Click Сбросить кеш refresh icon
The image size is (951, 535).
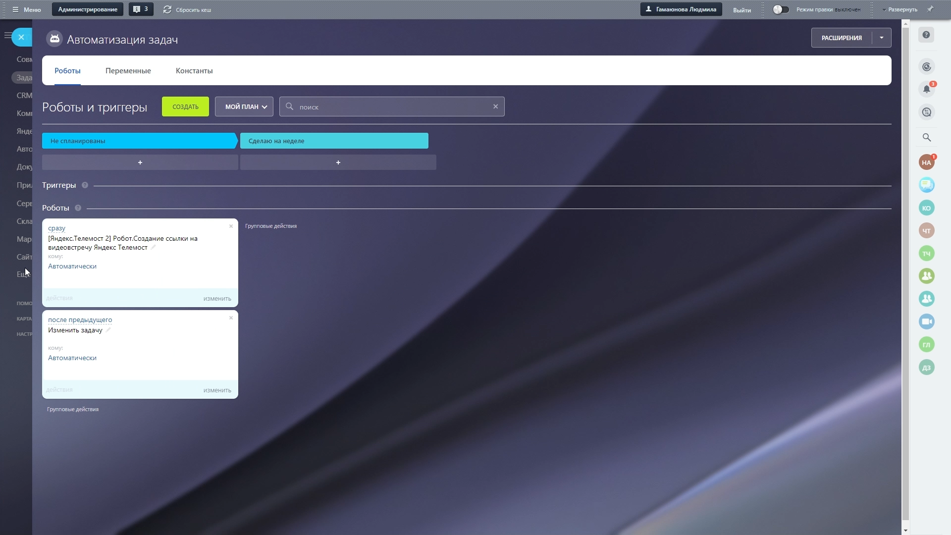coord(167,9)
